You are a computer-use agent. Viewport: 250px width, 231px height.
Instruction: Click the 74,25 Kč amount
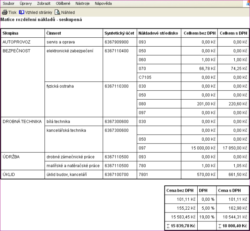click(239, 68)
